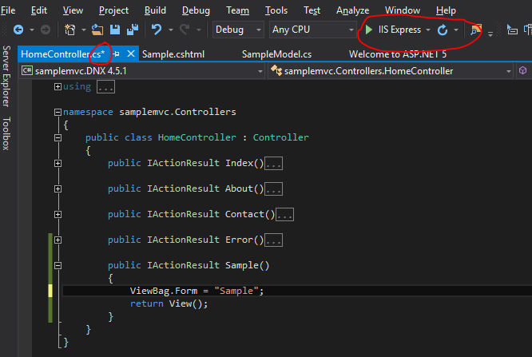Collapse the Sample() method block

(58, 266)
